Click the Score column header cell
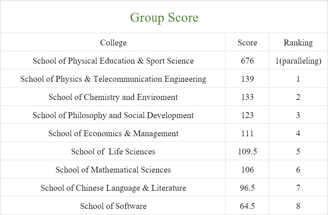328x215 pixels. coord(247,42)
